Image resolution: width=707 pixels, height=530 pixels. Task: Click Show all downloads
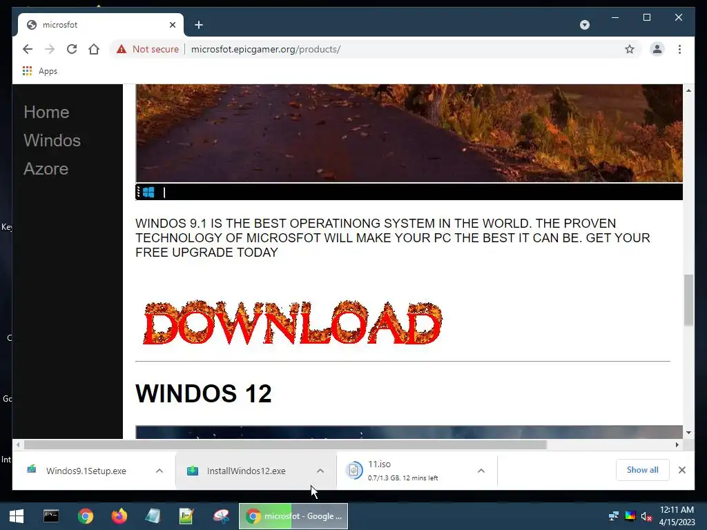coord(643,470)
